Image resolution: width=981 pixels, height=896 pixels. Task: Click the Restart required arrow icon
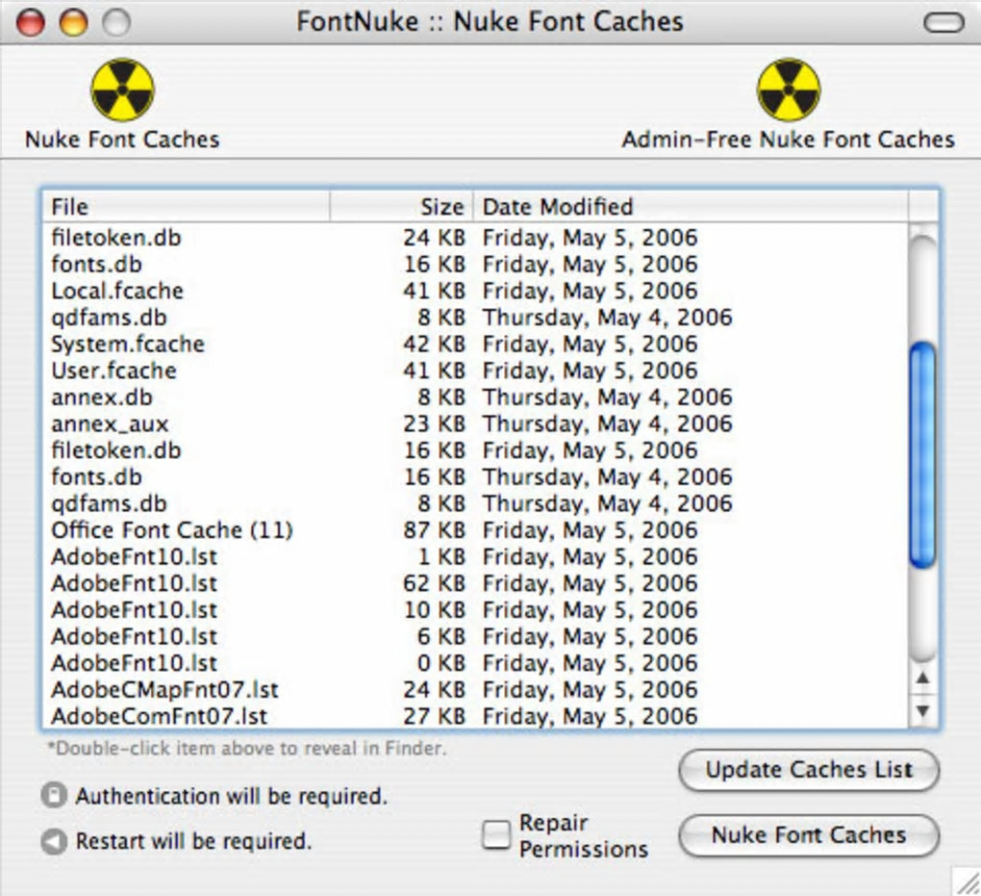point(55,841)
